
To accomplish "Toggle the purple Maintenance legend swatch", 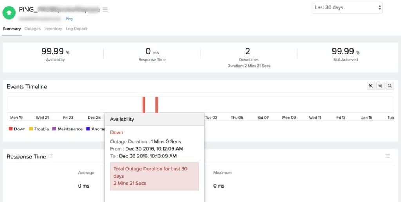I will (54, 129).
